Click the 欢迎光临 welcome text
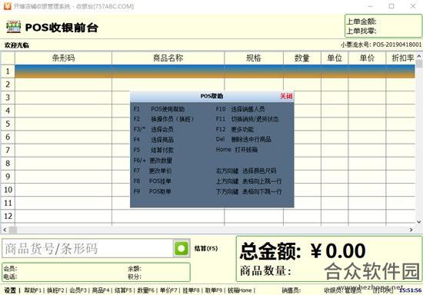423x295 pixels. coord(17,45)
